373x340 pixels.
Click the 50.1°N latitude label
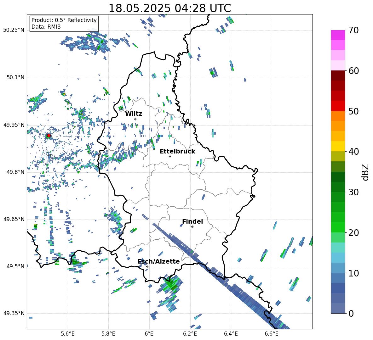coord(15,77)
